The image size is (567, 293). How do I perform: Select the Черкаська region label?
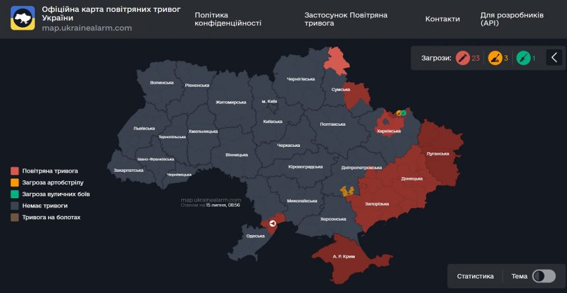[289, 146]
